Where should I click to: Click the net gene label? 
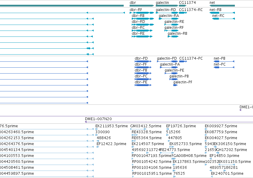pyautogui.click(x=212, y=3)
